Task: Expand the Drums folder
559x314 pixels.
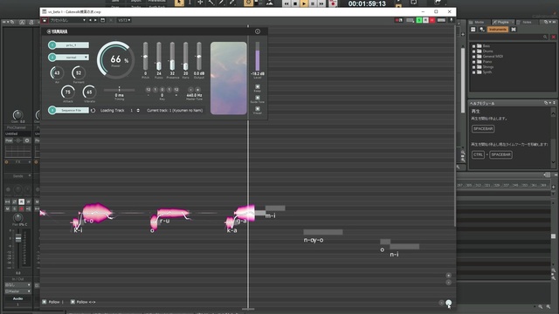Action: pyautogui.click(x=473, y=51)
